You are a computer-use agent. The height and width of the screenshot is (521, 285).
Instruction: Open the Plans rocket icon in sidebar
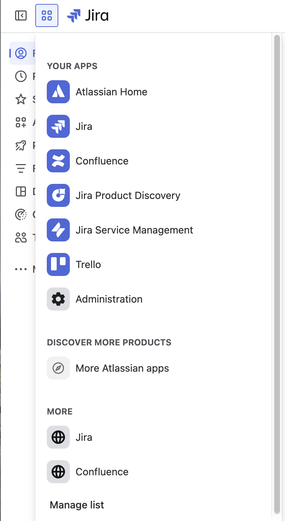(21, 145)
